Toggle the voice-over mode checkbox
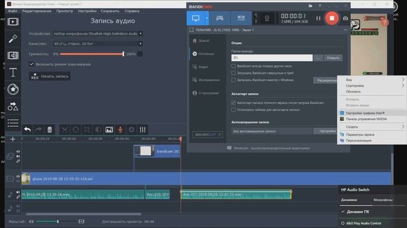The width and height of the screenshot is (407, 228). click(x=31, y=64)
